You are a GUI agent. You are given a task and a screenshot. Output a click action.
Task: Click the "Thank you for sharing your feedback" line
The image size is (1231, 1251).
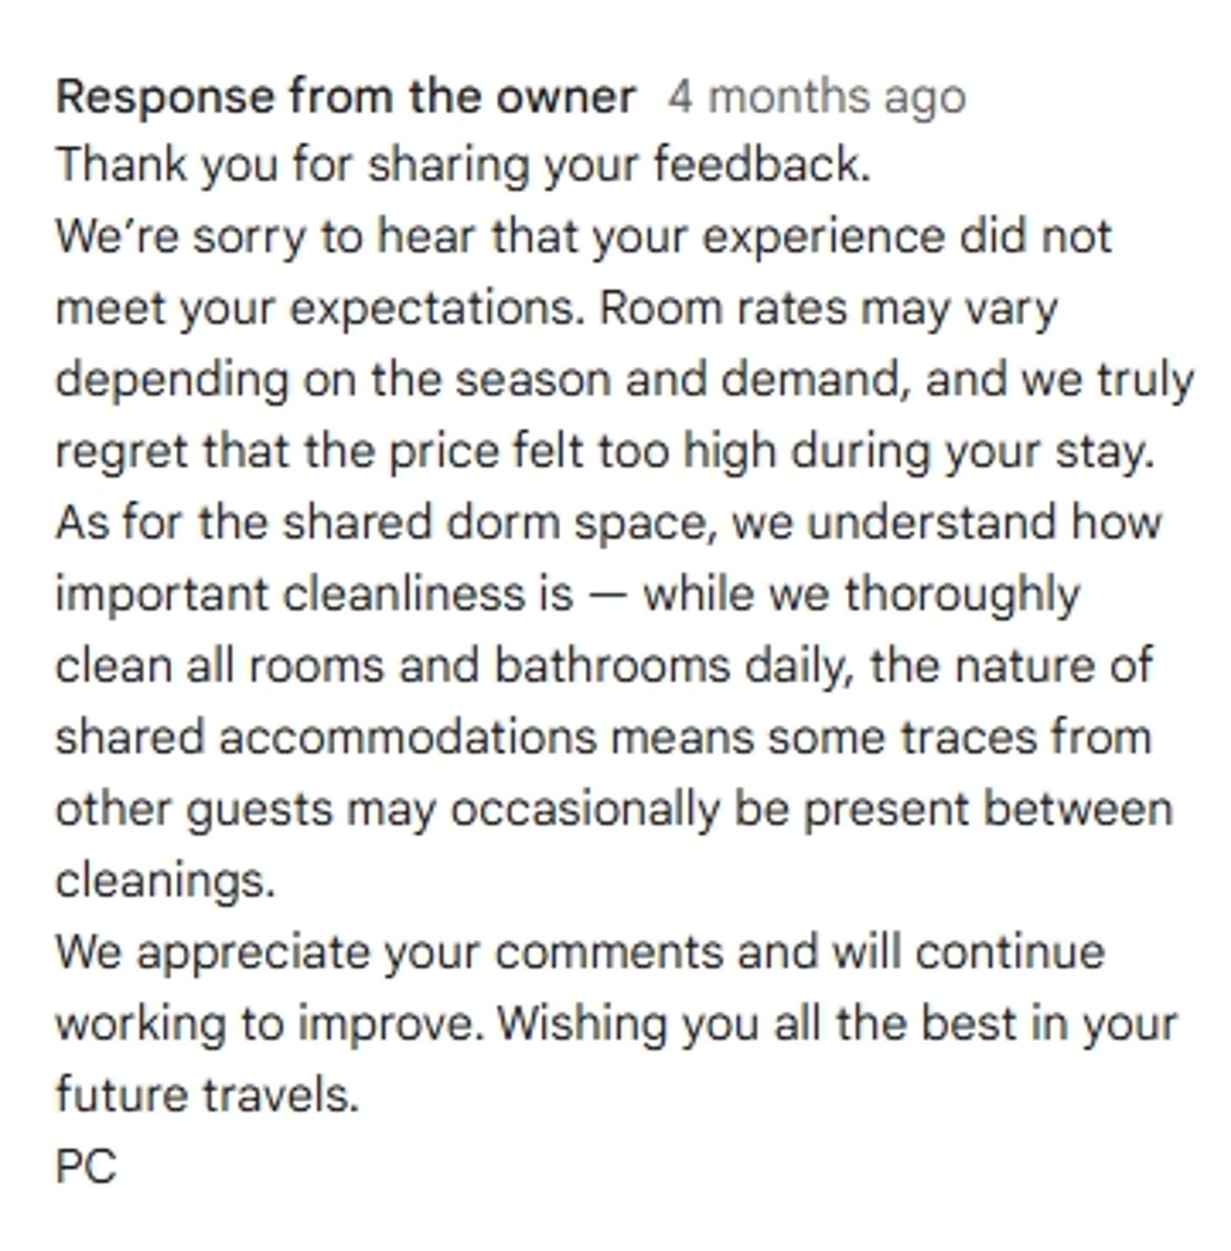coord(463,165)
